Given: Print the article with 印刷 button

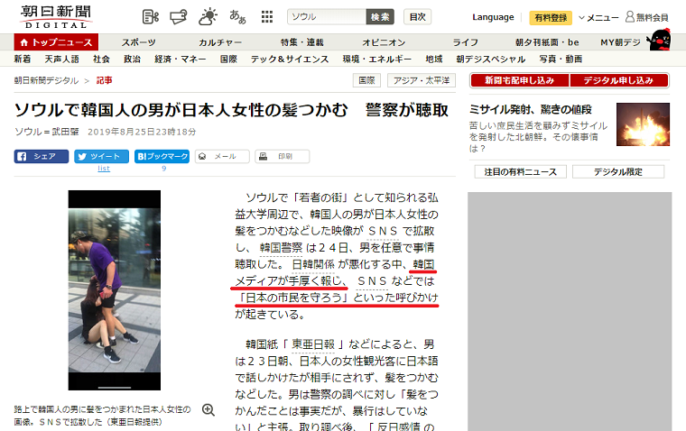Looking at the screenshot, I should click(x=282, y=156).
